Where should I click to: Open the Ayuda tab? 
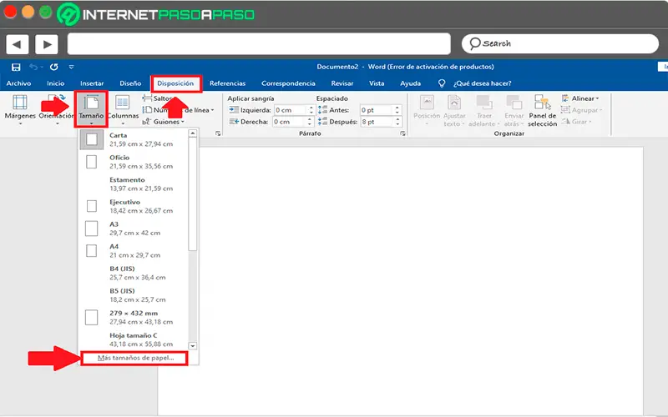[x=410, y=83]
